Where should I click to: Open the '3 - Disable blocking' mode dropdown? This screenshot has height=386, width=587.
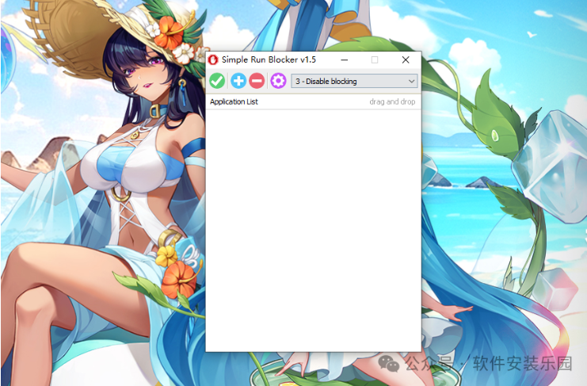349,81
